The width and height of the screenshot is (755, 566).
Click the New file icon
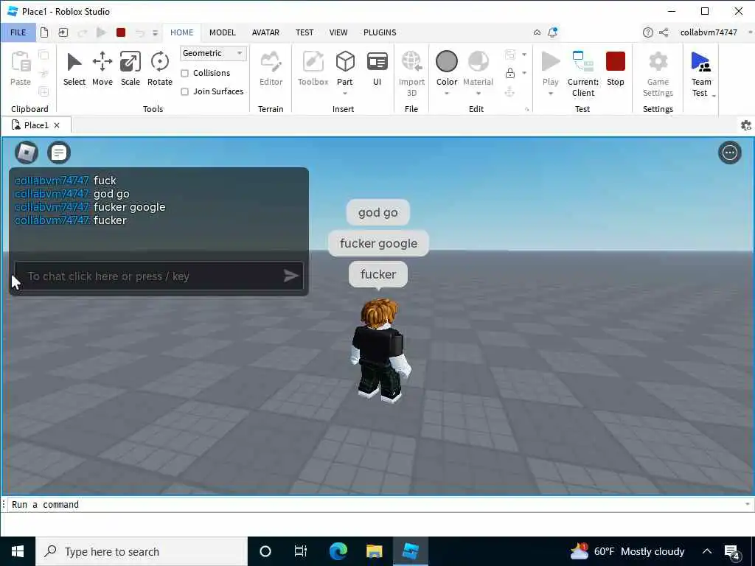tap(44, 32)
